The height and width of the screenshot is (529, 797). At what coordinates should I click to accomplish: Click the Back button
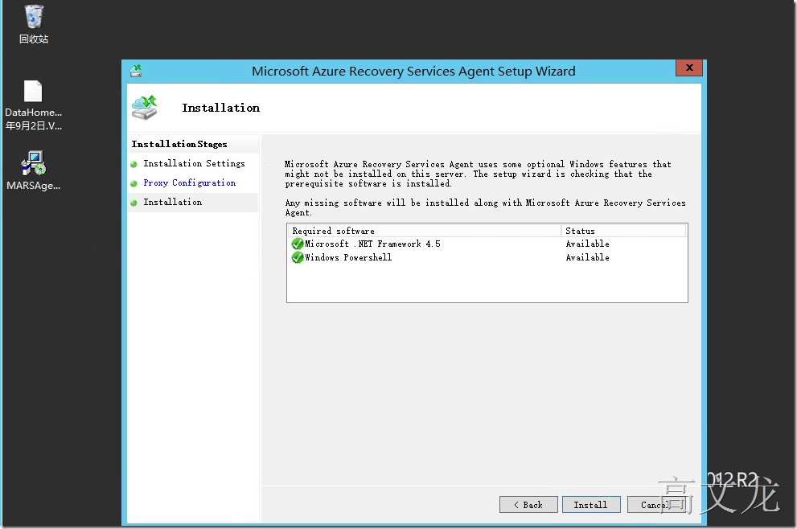coord(528,505)
